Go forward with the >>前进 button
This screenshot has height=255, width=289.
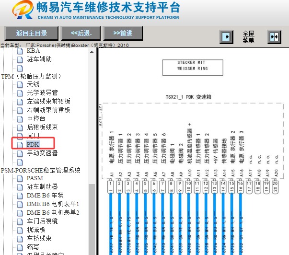pyautogui.click(x=123, y=34)
